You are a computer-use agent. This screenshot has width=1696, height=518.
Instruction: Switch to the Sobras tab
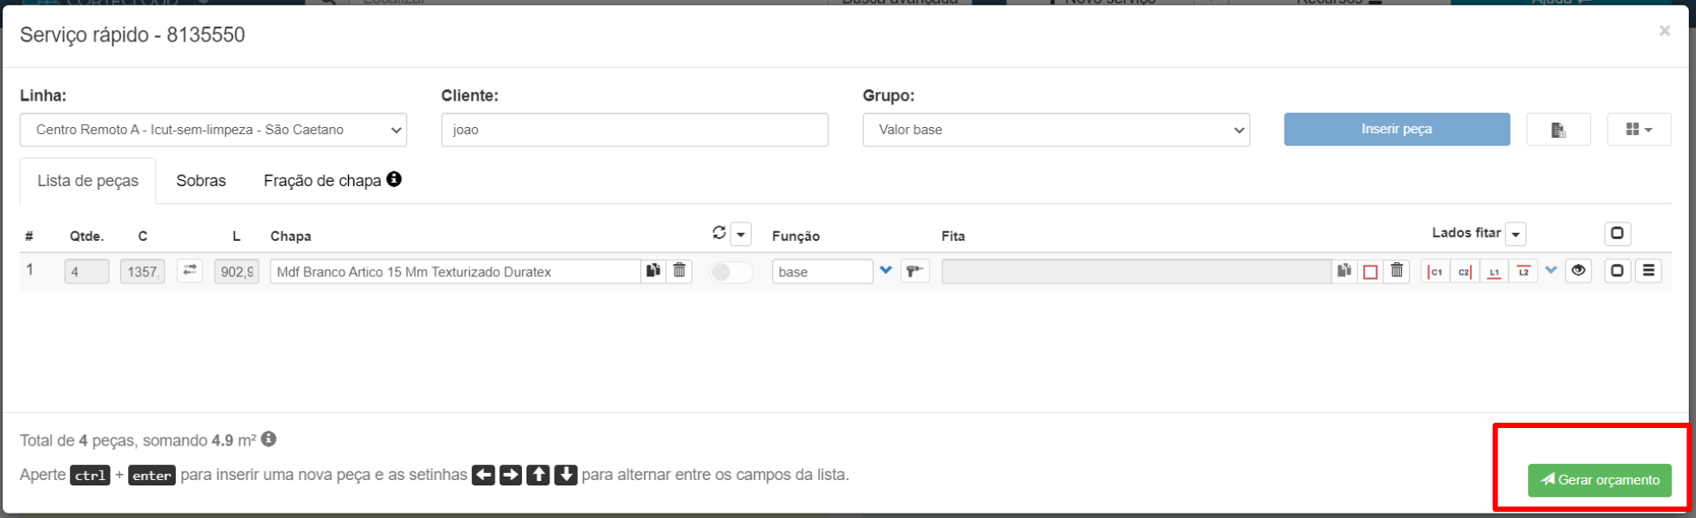tap(201, 181)
